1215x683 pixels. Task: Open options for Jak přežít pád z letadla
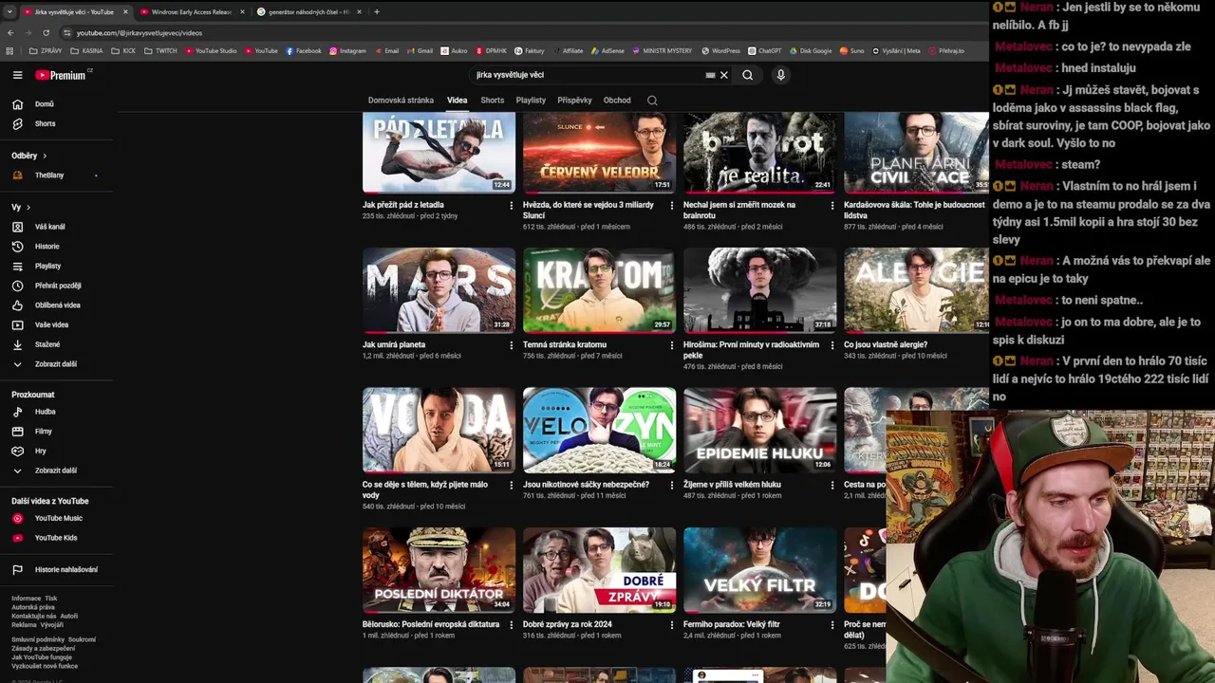click(511, 205)
